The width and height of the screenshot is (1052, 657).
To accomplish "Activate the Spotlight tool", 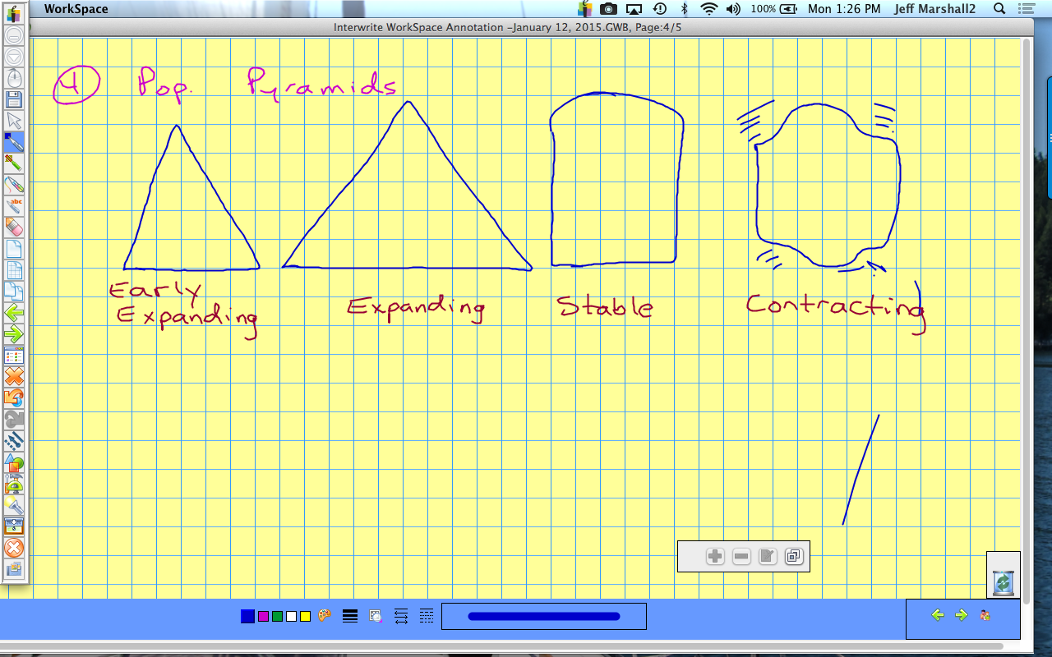I will pyautogui.click(x=14, y=505).
